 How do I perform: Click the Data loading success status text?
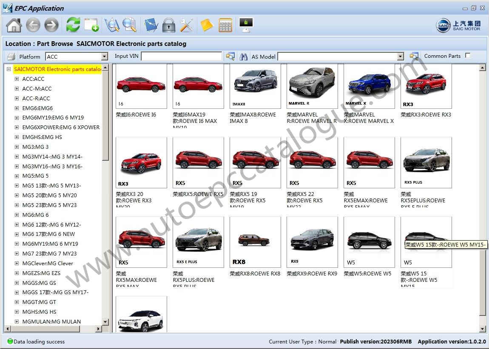(x=39, y=341)
